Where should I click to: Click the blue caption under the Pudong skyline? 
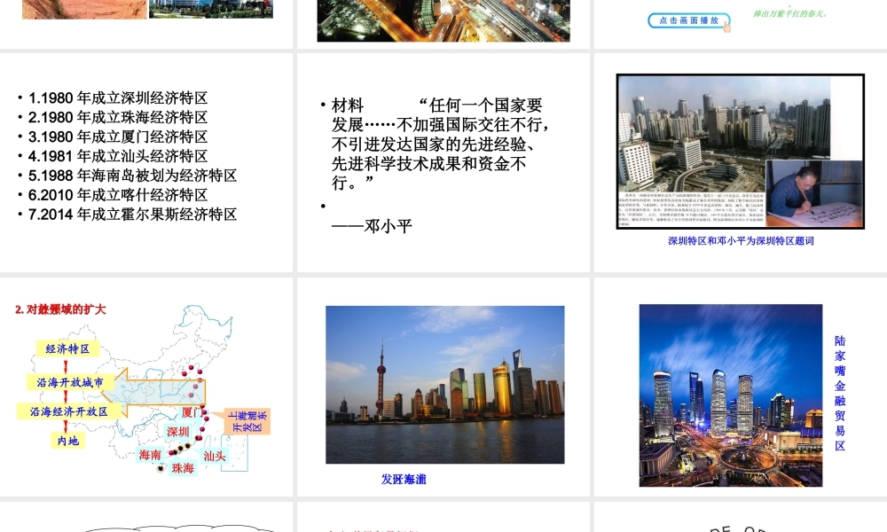[x=404, y=480]
